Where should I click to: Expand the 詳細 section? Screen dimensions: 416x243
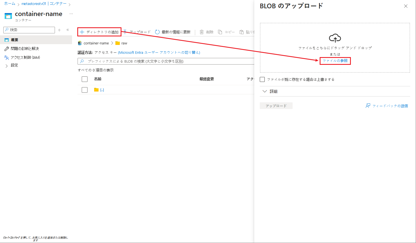point(265,91)
